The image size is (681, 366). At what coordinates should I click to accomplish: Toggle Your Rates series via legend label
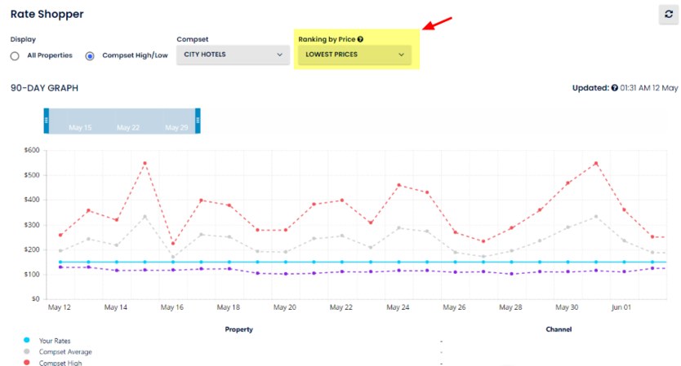pyautogui.click(x=56, y=341)
